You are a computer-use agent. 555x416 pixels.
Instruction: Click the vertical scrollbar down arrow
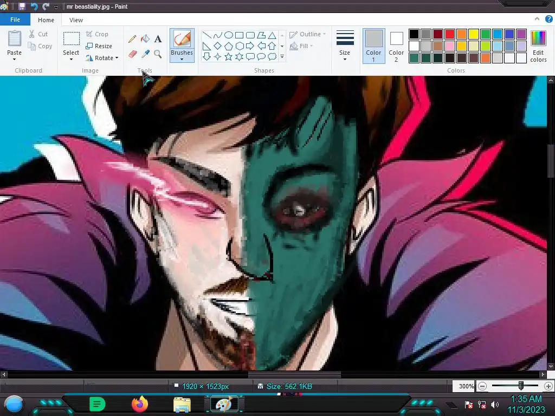[551, 367]
